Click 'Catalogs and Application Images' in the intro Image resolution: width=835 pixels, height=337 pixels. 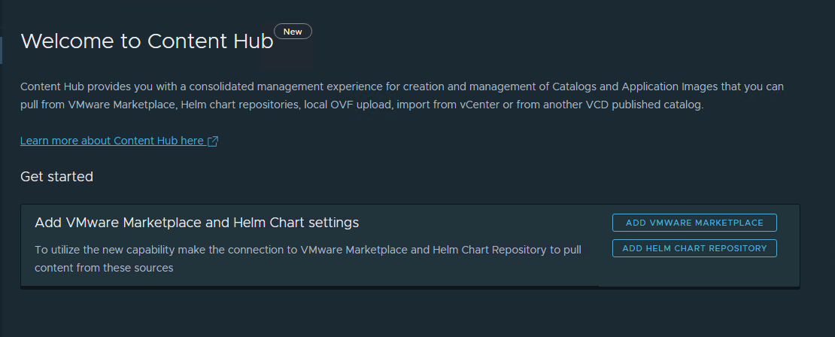coord(637,87)
